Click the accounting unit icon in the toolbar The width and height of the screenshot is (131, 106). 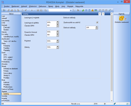4,10
